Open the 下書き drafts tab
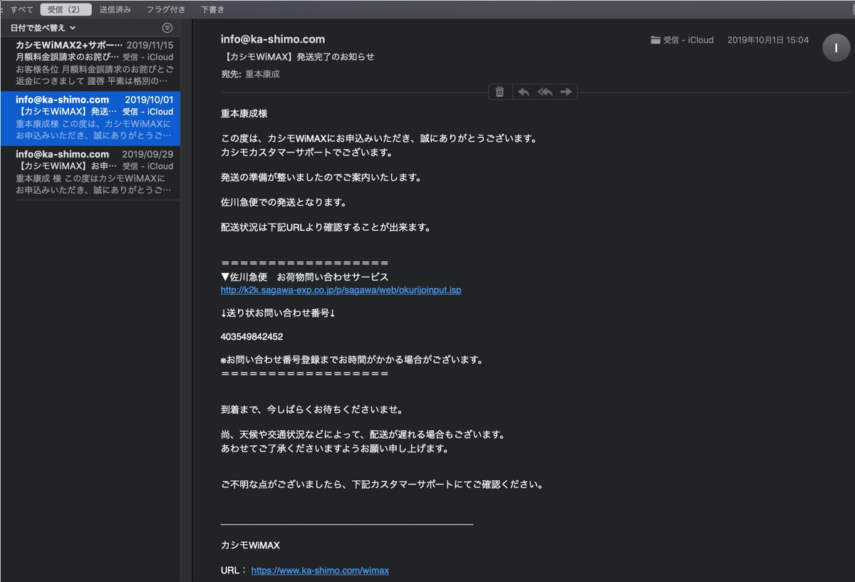855x582 pixels. [212, 9]
